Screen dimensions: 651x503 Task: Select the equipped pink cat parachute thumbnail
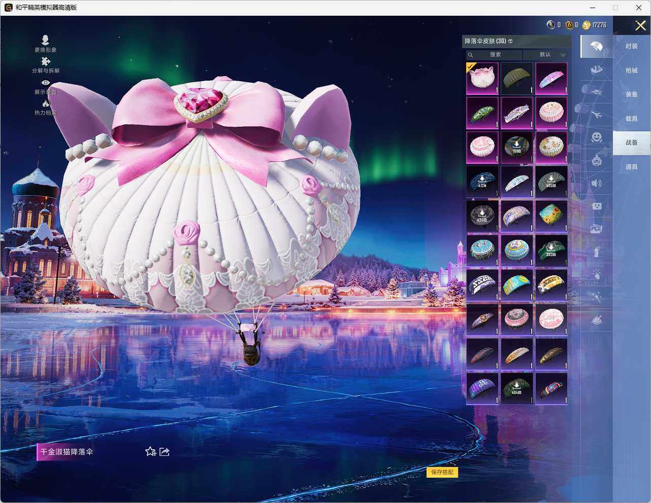click(482, 78)
